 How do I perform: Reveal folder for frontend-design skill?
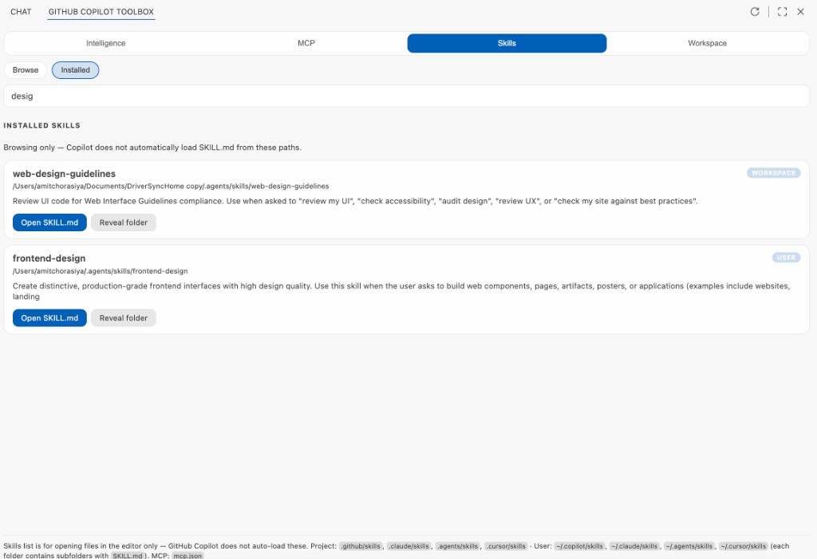123,317
